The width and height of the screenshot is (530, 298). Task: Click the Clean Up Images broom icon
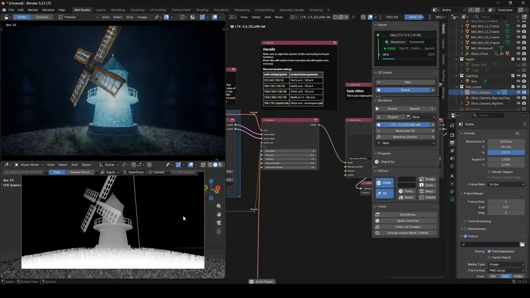(x=378, y=227)
